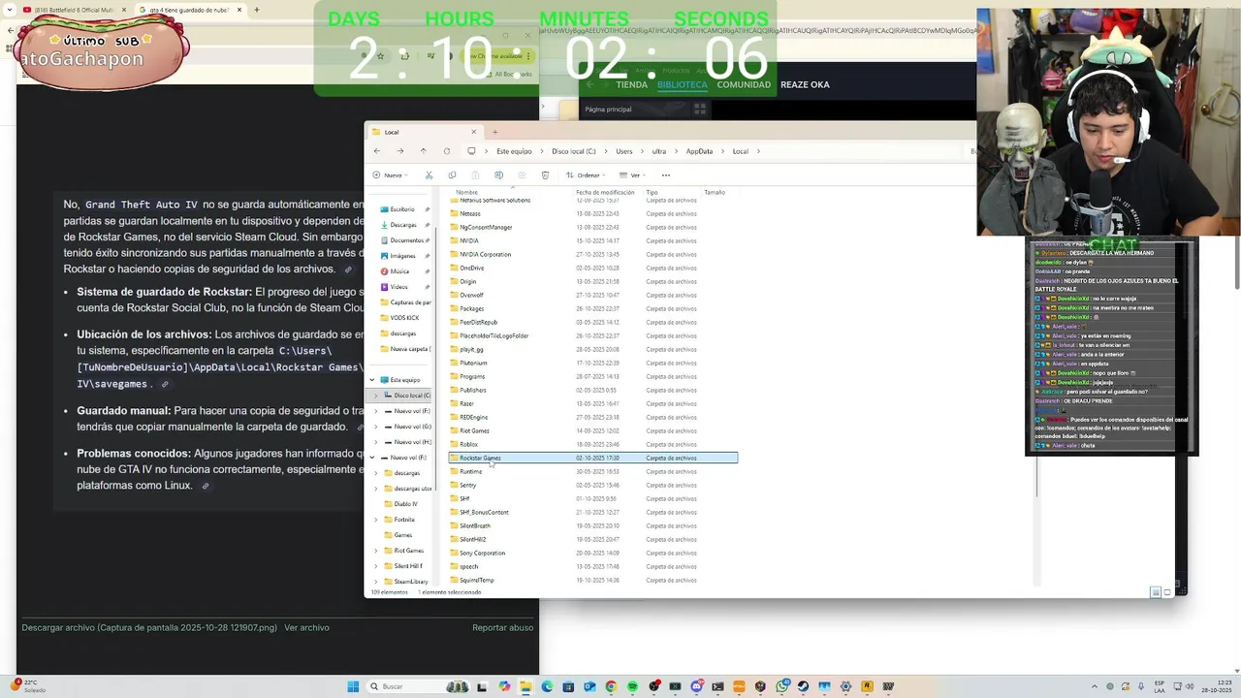Screen dimensions: 1241x698
Task: Open Rockstar Games Launcher from the taskbar
Action: [x=867, y=686]
